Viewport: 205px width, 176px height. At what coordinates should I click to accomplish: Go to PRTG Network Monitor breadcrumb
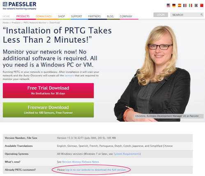click(x=35, y=23)
